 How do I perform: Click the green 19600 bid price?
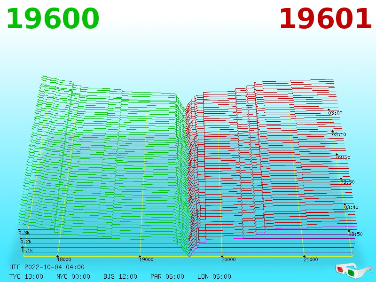pyautogui.click(x=53, y=19)
